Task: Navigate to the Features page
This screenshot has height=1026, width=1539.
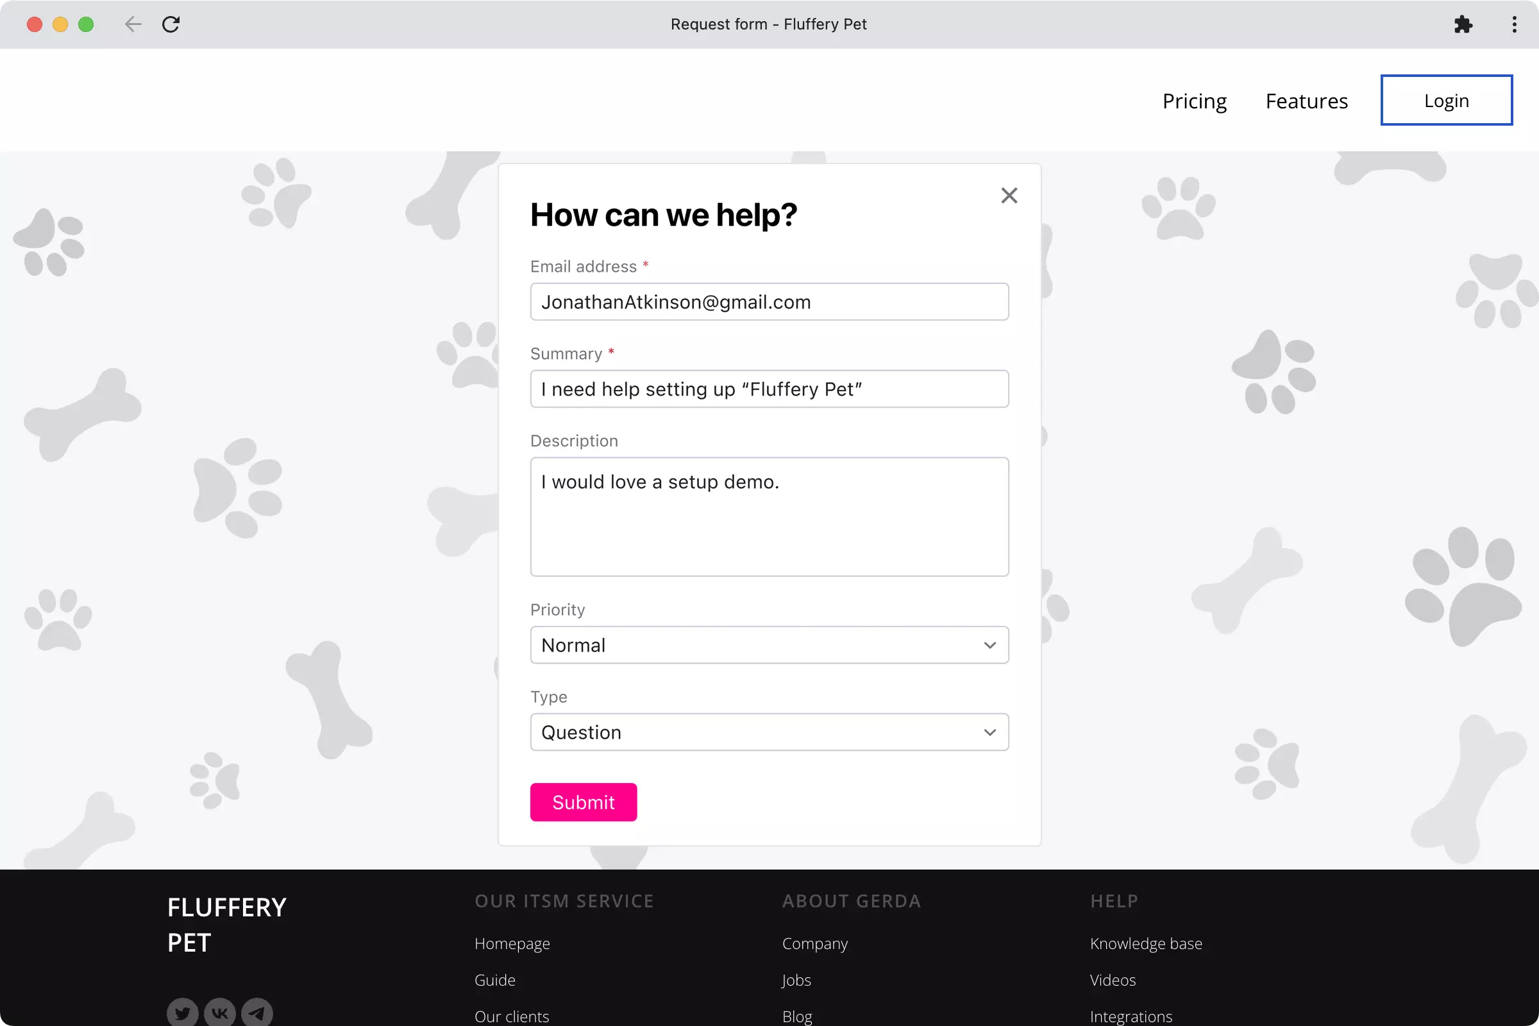Action: pos(1306,101)
